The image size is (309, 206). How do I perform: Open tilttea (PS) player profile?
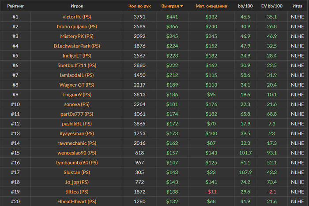pyautogui.click(x=77, y=191)
